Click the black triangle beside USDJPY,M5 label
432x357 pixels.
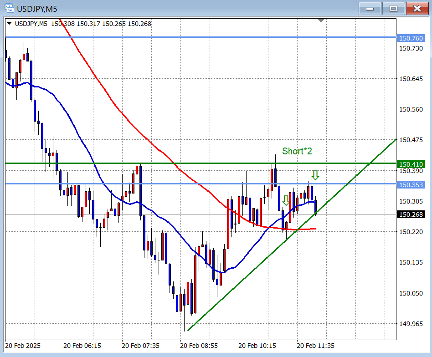pyautogui.click(x=10, y=24)
